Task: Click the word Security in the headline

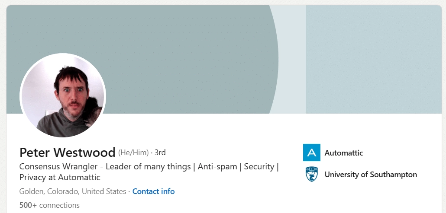Action: tap(259, 166)
